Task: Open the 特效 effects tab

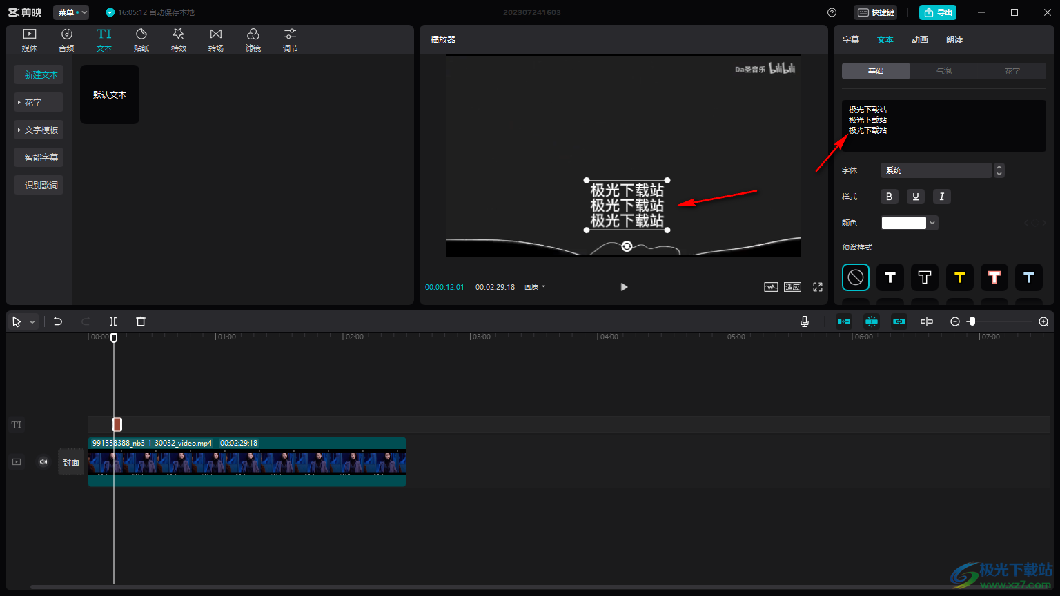Action: (179, 40)
